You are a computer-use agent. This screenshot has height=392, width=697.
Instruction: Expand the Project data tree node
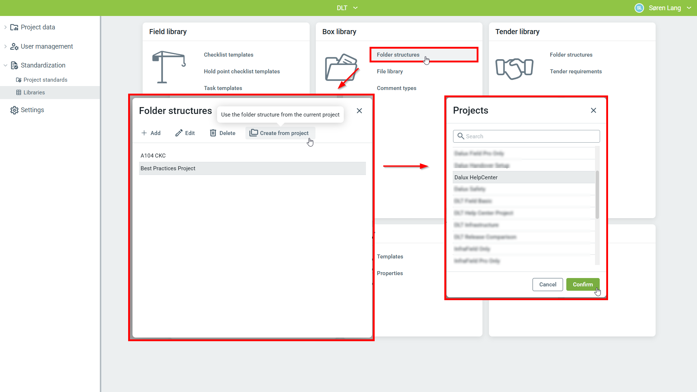(5, 27)
